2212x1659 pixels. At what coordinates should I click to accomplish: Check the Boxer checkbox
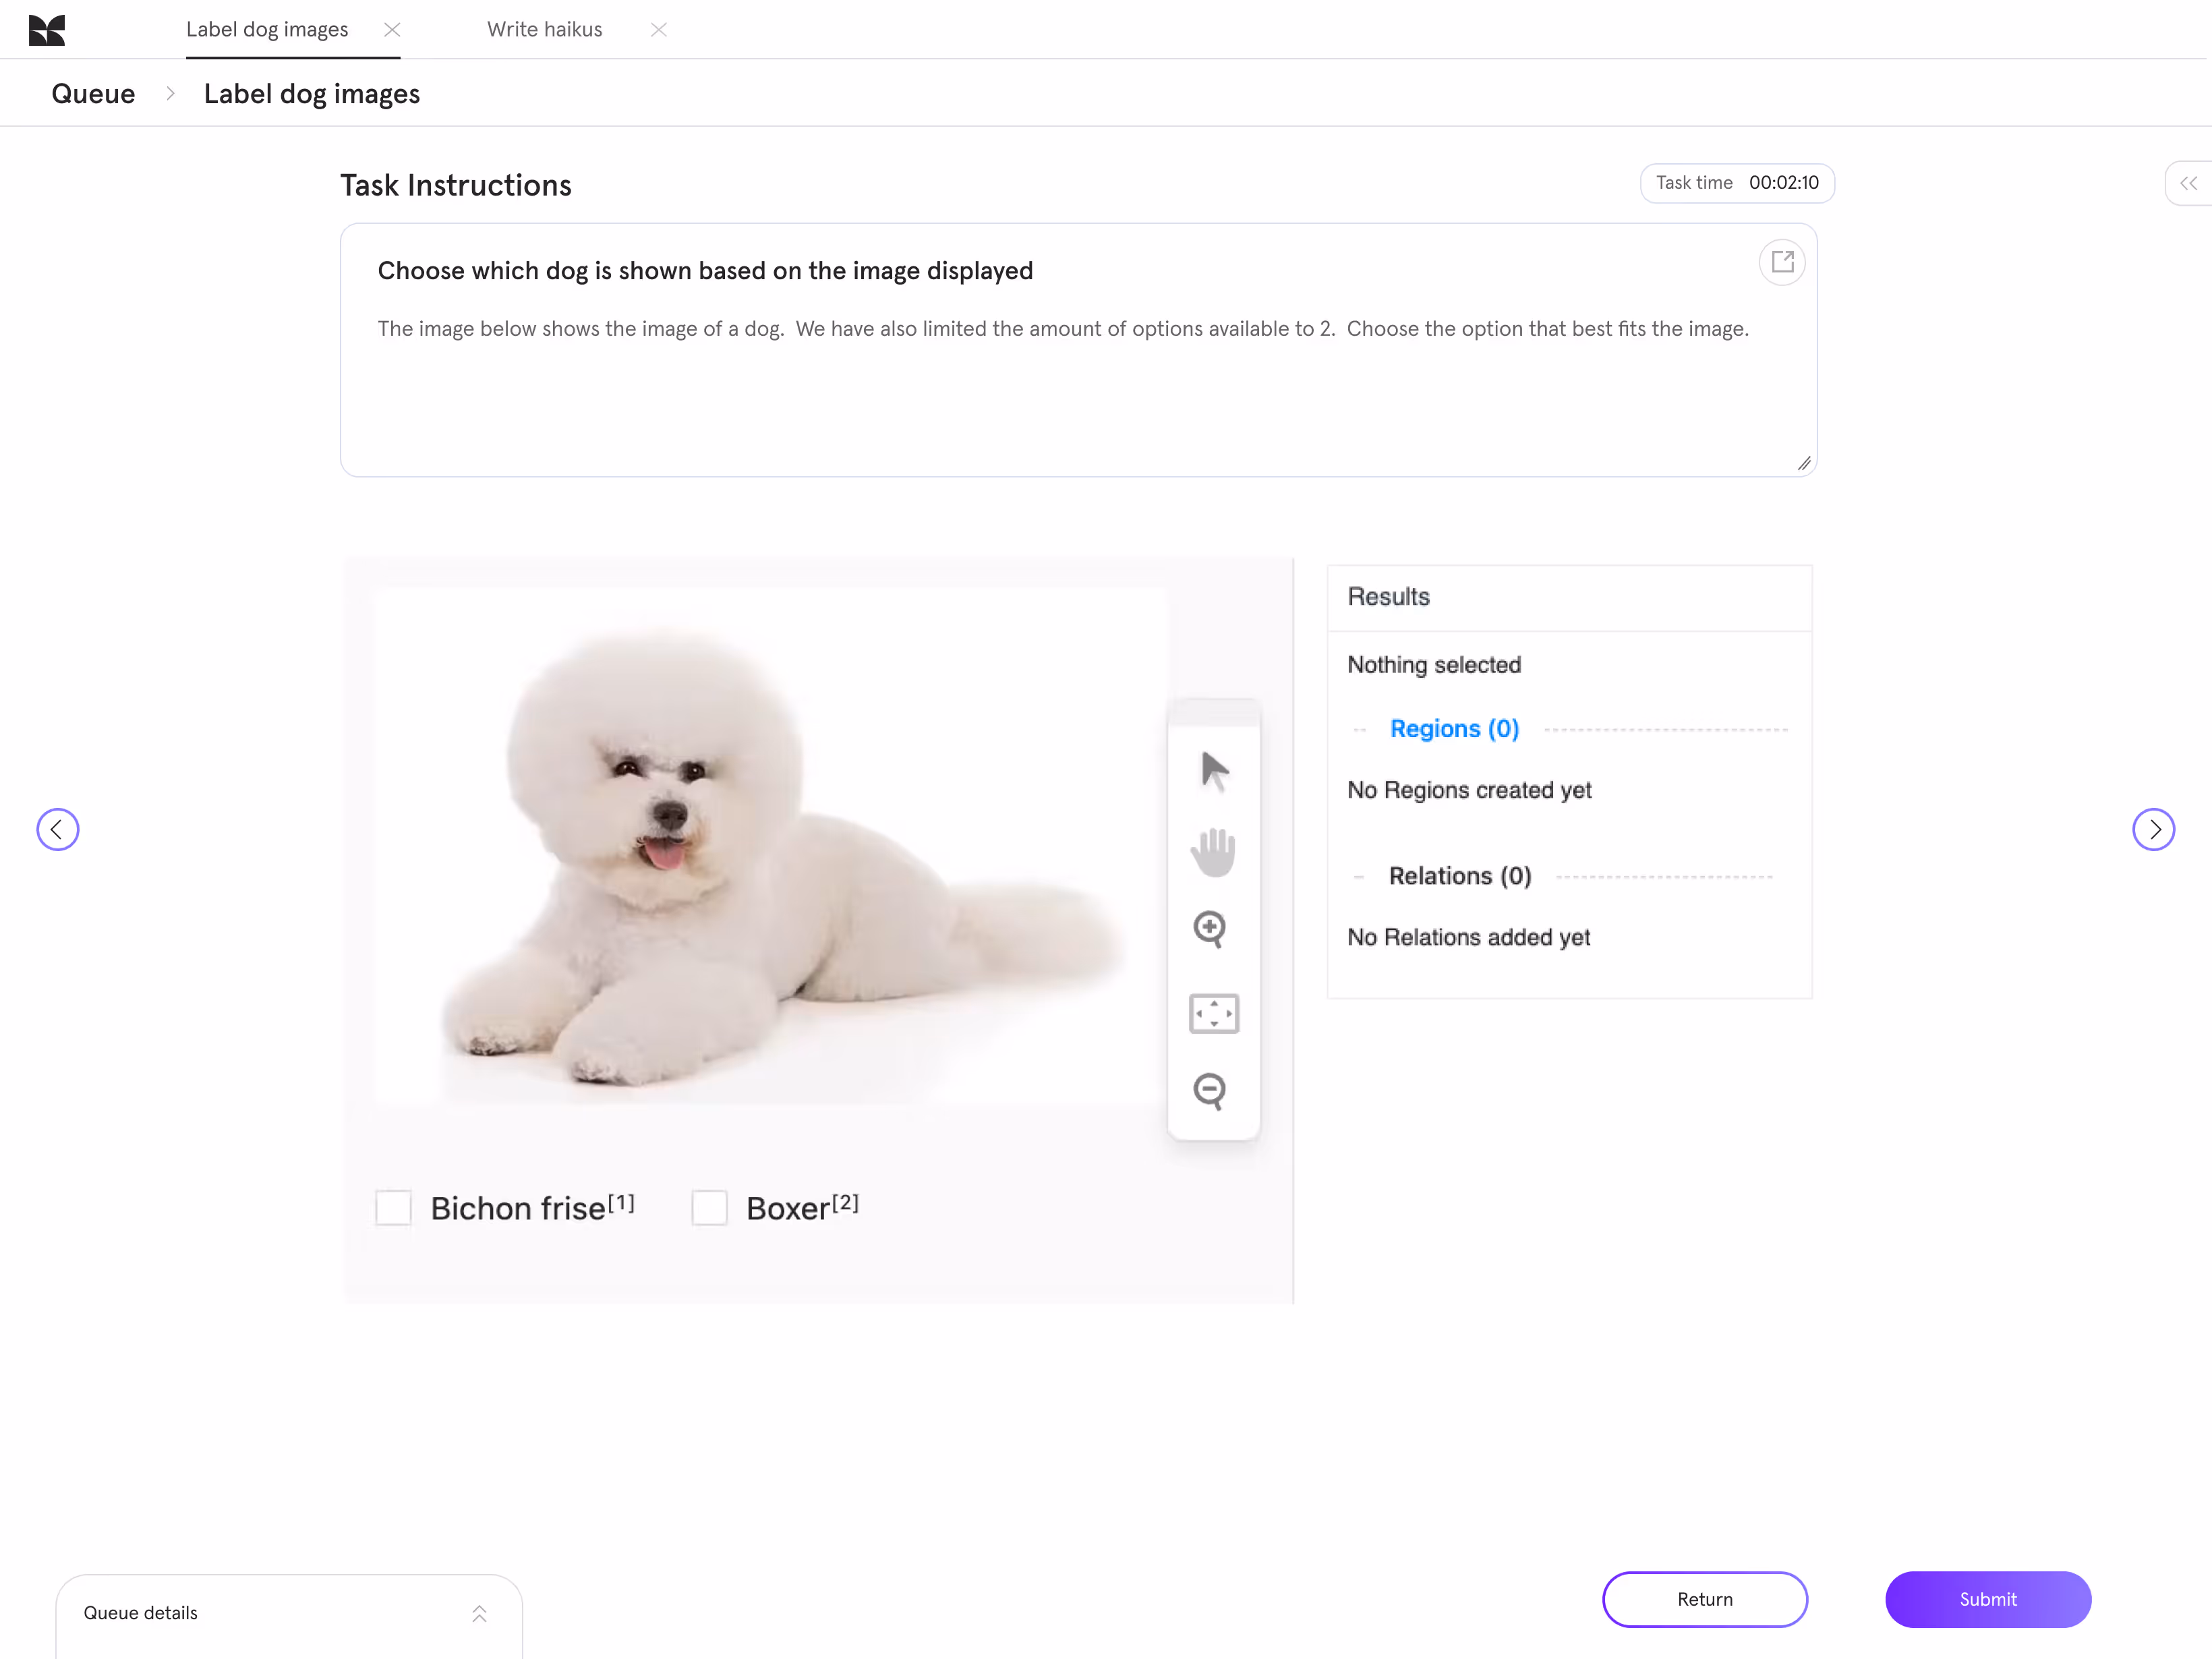point(709,1208)
